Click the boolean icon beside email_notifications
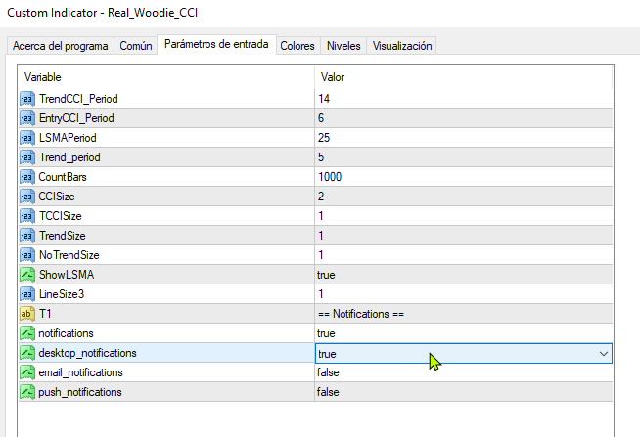This screenshot has height=437, width=640. [x=27, y=372]
